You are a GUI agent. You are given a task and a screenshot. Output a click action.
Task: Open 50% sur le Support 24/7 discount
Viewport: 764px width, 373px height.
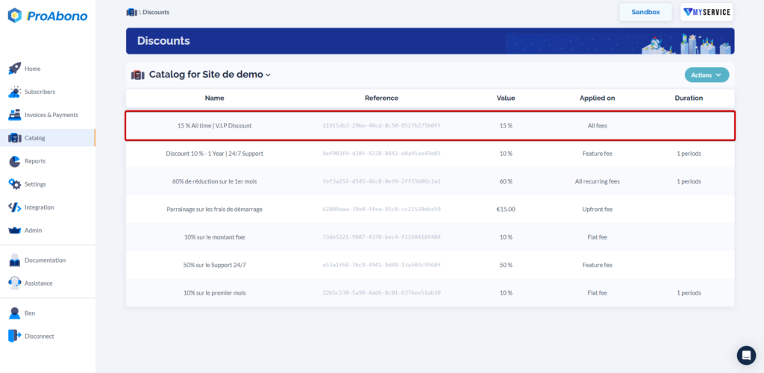click(214, 265)
